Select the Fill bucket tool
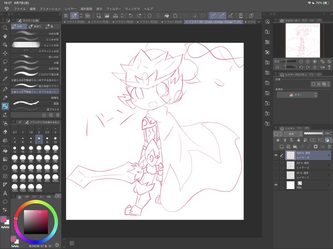The height and width of the screenshot is (249, 333). point(5,150)
